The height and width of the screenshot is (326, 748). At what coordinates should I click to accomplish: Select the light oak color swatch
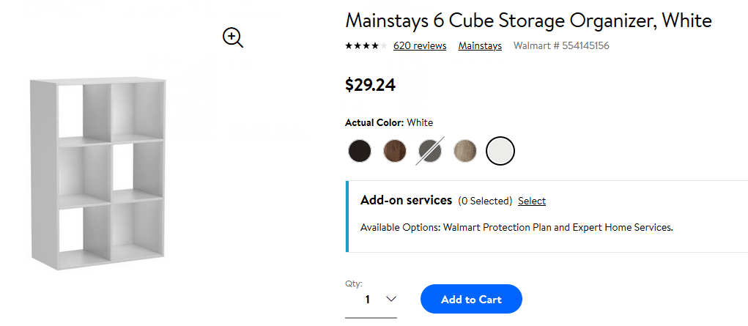coord(465,151)
